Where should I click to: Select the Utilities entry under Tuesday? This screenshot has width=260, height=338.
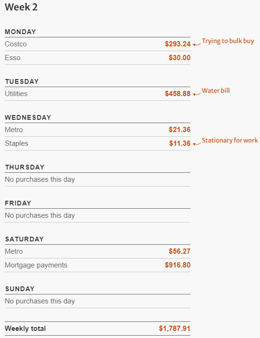click(x=97, y=94)
